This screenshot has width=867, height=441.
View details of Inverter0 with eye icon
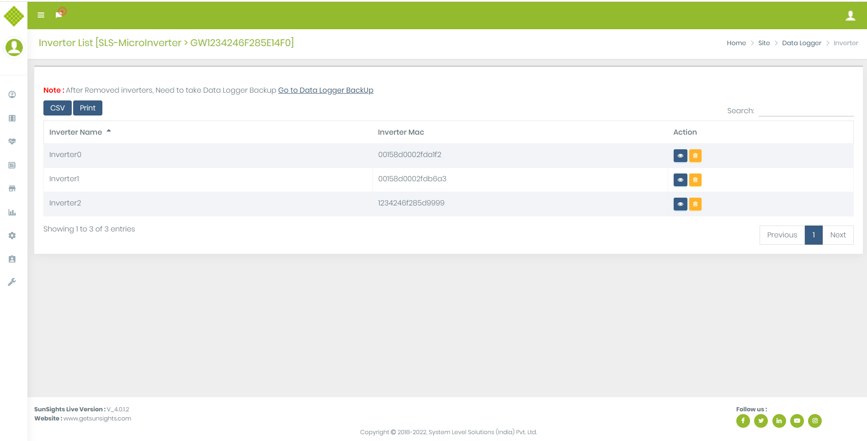click(x=680, y=155)
